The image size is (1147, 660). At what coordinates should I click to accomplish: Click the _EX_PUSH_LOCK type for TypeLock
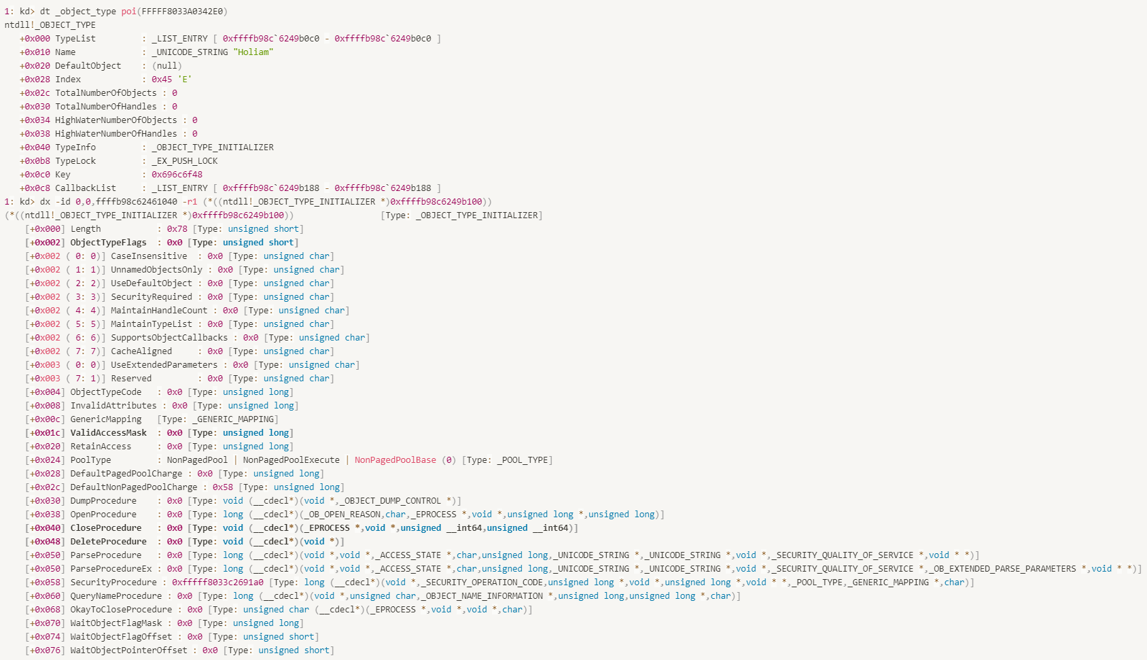coord(185,160)
